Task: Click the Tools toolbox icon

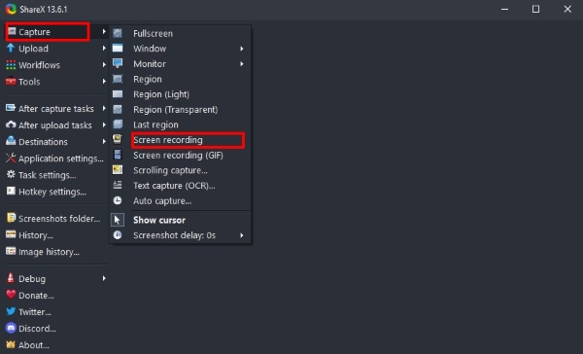Action: pos(11,81)
